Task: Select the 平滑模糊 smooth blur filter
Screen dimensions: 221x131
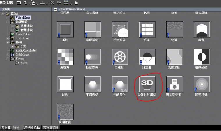Action: (92, 84)
